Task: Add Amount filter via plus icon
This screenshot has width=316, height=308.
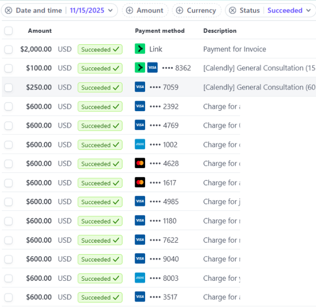Action: (130, 10)
